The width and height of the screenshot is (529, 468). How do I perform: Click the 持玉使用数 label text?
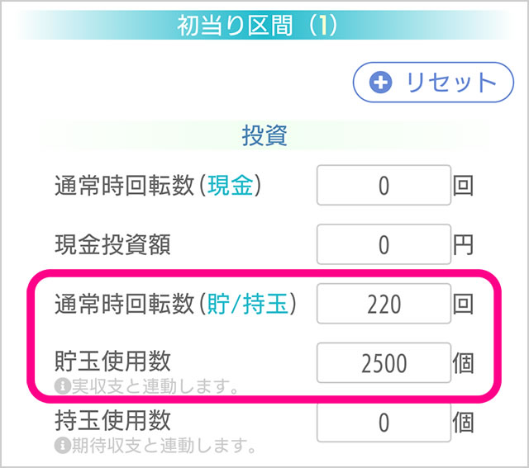[112, 421]
